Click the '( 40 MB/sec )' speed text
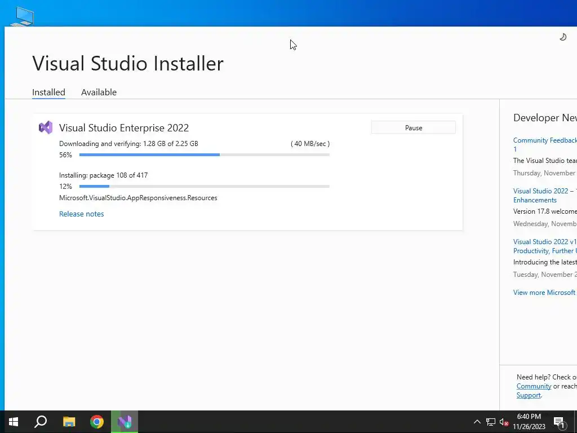The width and height of the screenshot is (577, 433). coord(310,144)
